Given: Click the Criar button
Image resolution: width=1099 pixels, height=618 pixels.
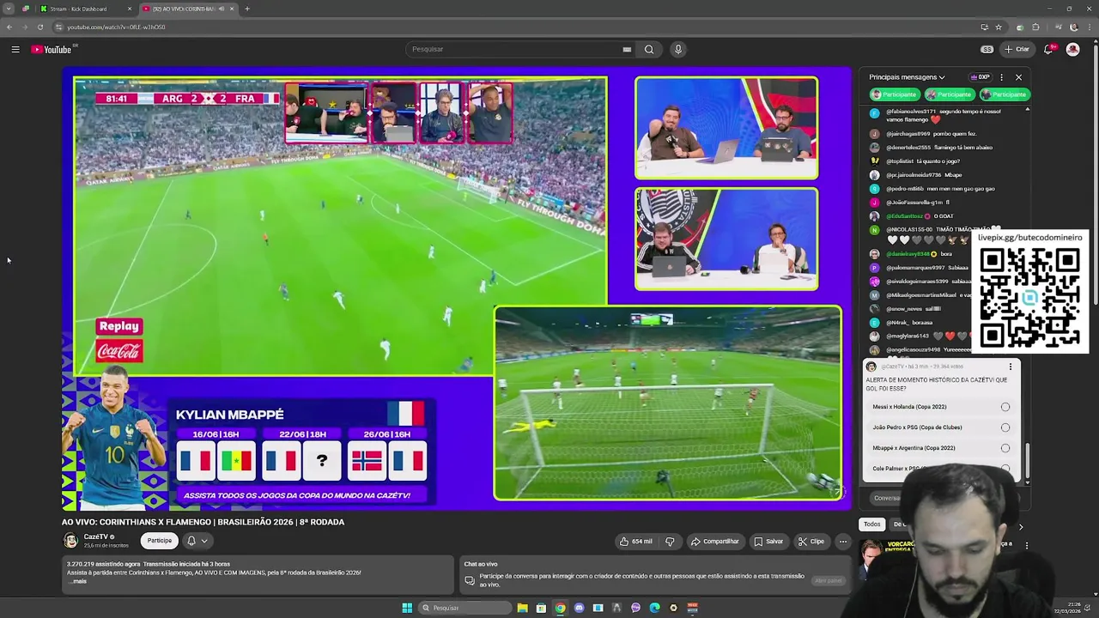Looking at the screenshot, I should point(1017,50).
